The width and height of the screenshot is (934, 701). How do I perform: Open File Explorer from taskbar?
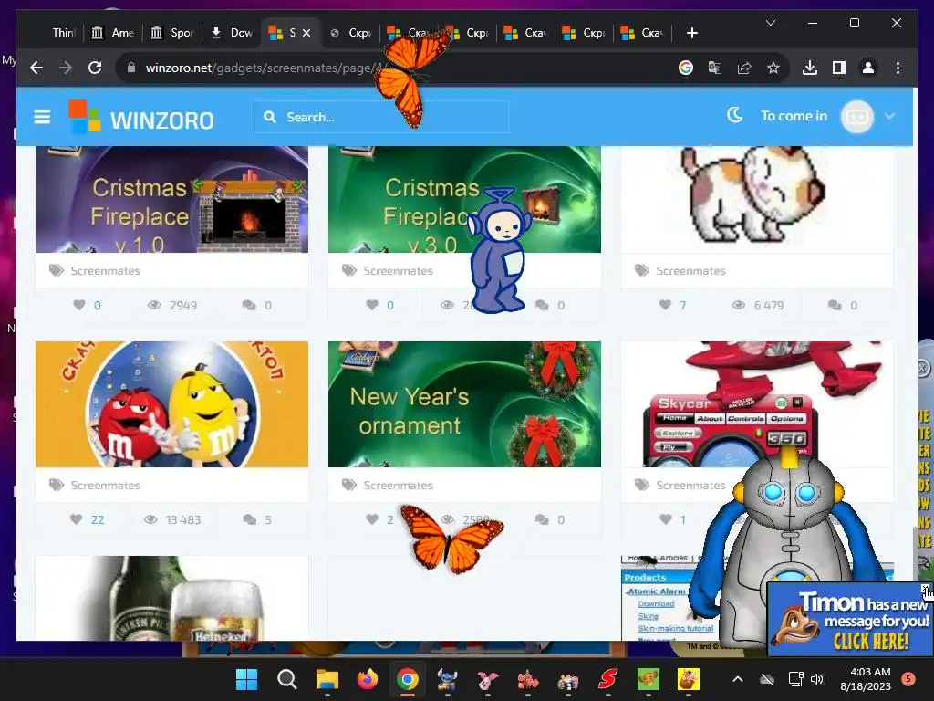327,679
